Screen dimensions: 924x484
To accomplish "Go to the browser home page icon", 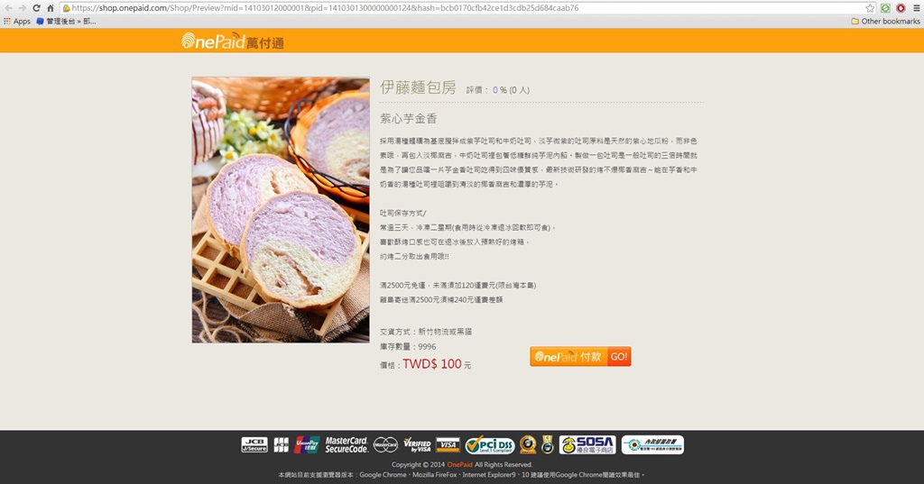I will pos(51,8).
